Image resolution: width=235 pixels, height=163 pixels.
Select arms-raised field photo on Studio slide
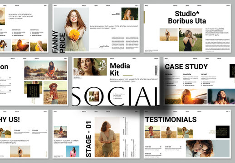tap(168, 34)
